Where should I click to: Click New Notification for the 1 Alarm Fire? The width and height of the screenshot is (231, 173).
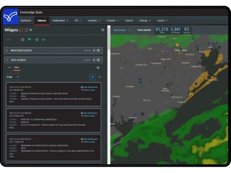[x=89, y=139]
